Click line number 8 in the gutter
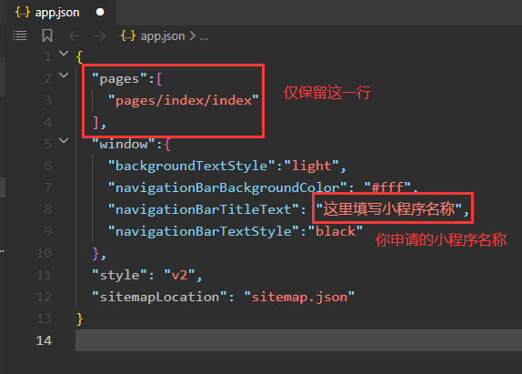The height and width of the screenshot is (374, 522). tap(48, 209)
